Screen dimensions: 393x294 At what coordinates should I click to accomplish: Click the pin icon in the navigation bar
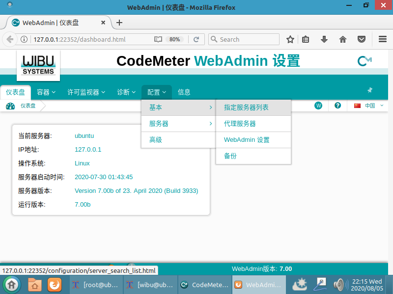370,90
